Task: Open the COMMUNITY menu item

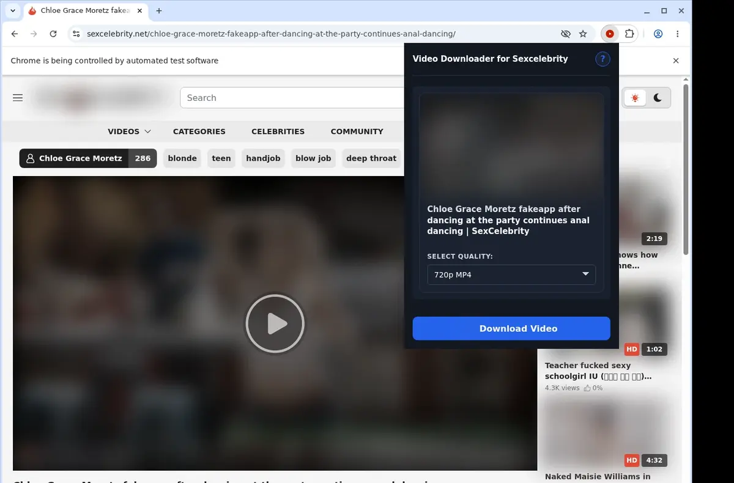Action: pos(357,131)
